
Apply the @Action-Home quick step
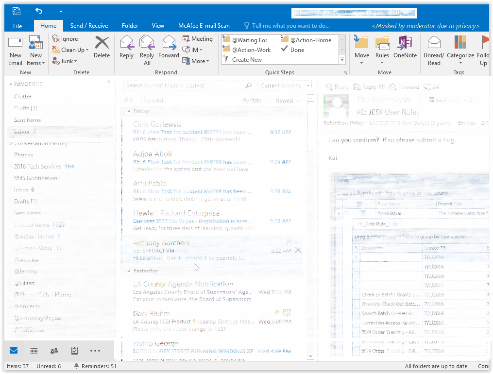(x=306, y=40)
